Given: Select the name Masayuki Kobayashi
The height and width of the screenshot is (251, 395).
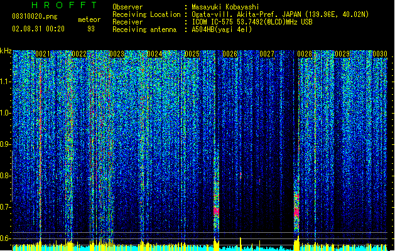Looking at the screenshot, I should click(x=225, y=7).
